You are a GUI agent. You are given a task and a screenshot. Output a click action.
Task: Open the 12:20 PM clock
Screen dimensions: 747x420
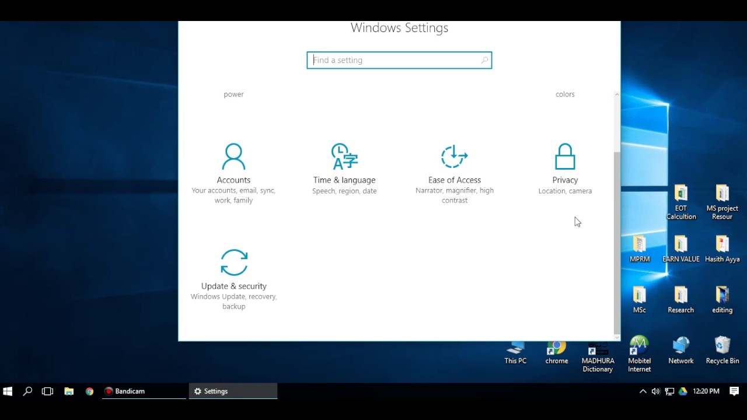coord(706,391)
